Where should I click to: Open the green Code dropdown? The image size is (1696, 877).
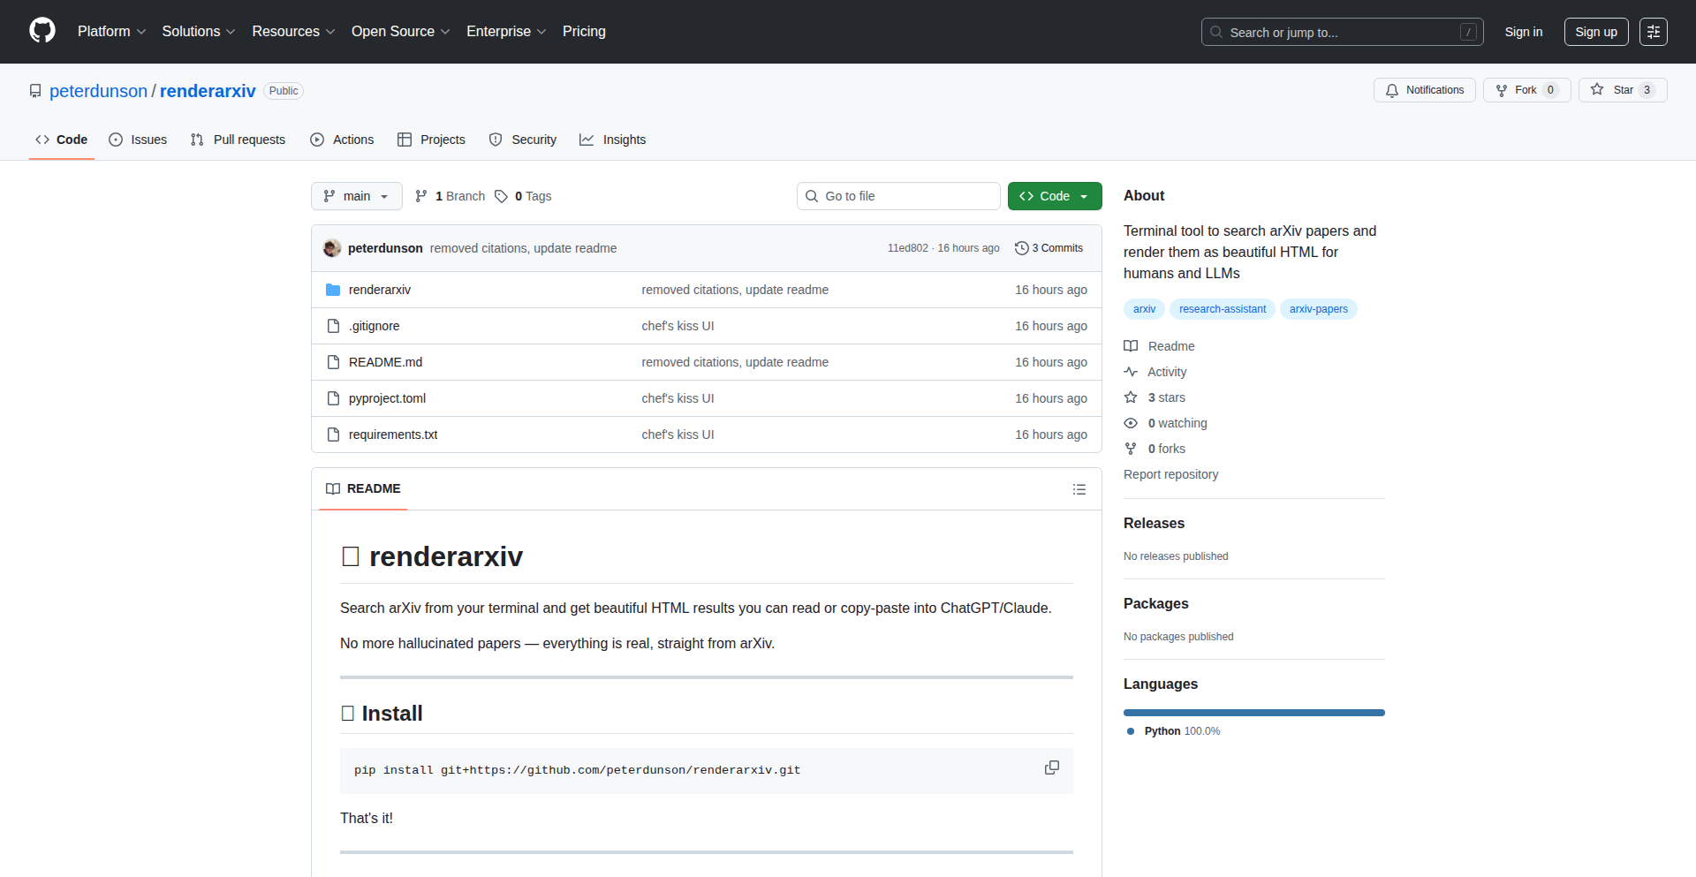point(1054,196)
